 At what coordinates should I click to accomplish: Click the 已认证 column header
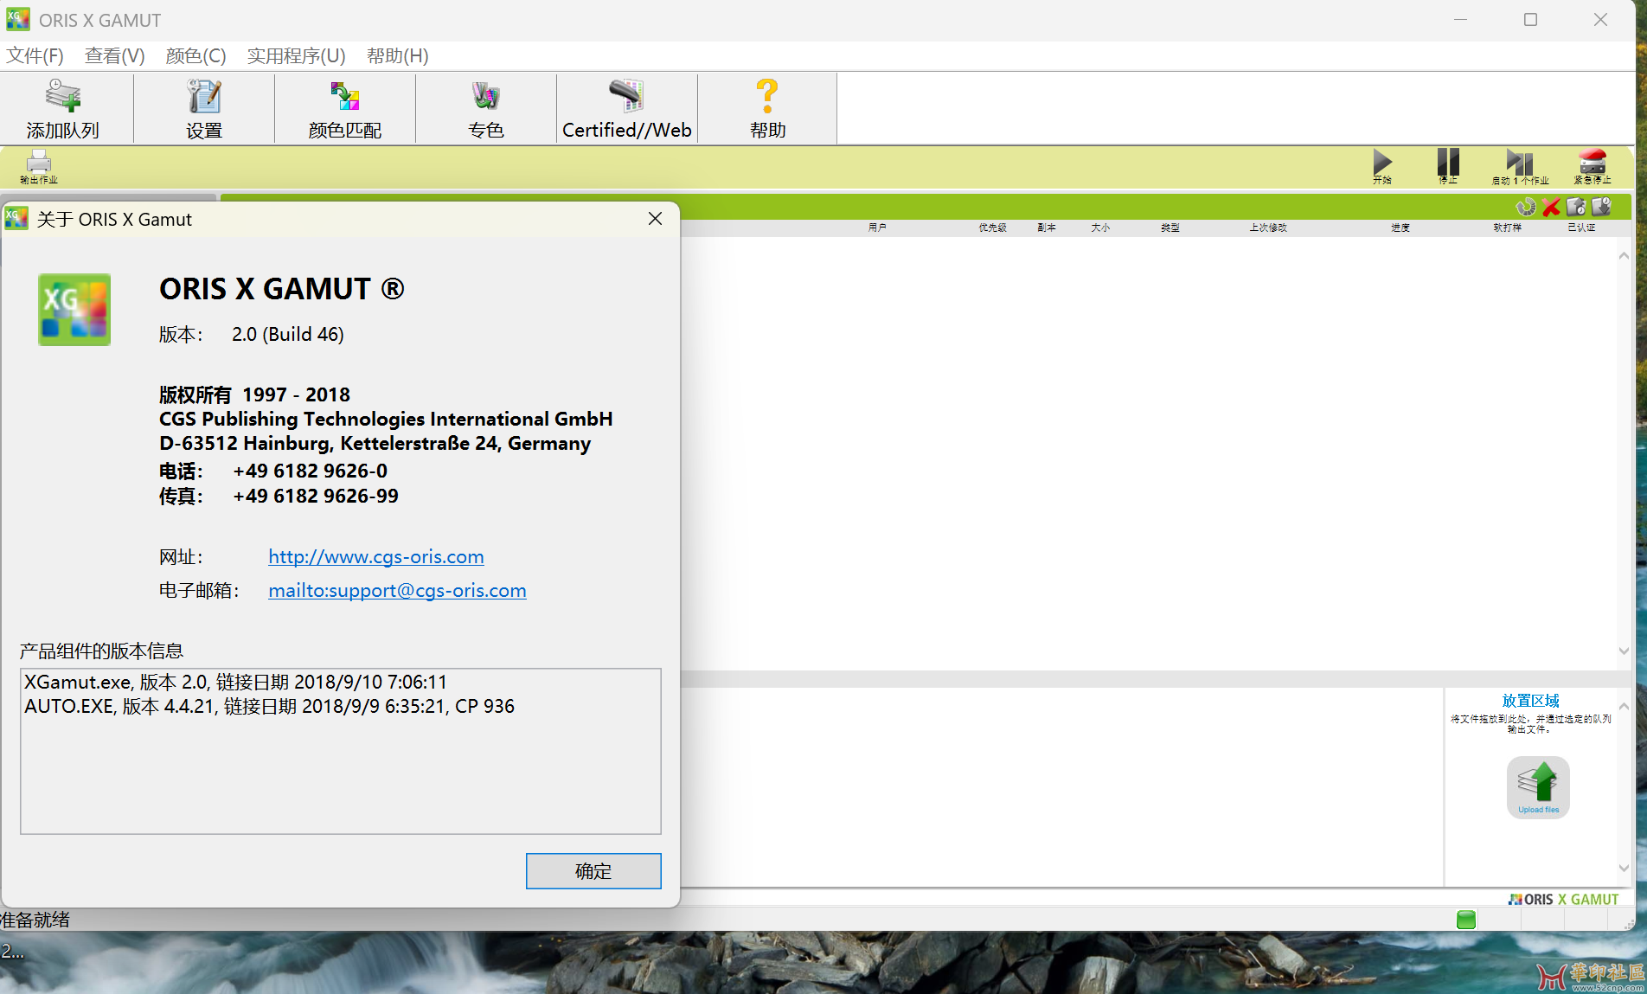point(1581,228)
